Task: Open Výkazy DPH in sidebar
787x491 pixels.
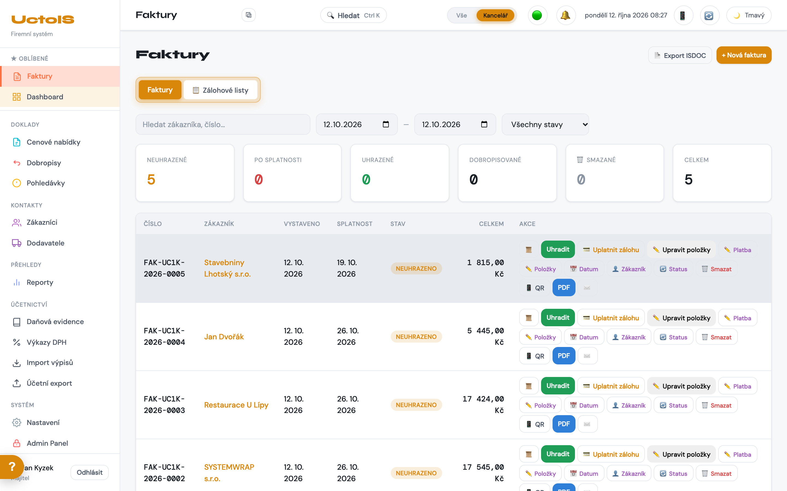Action: coord(60,342)
